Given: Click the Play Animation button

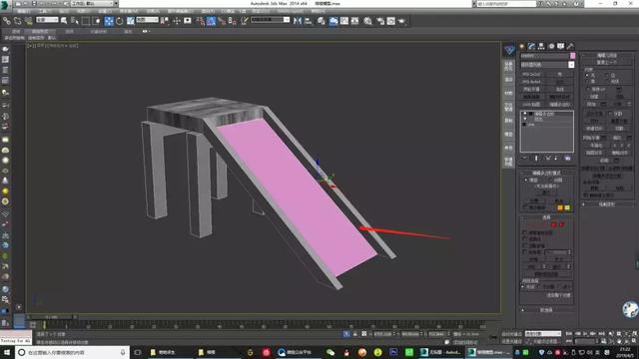Looking at the screenshot, I should point(585,334).
